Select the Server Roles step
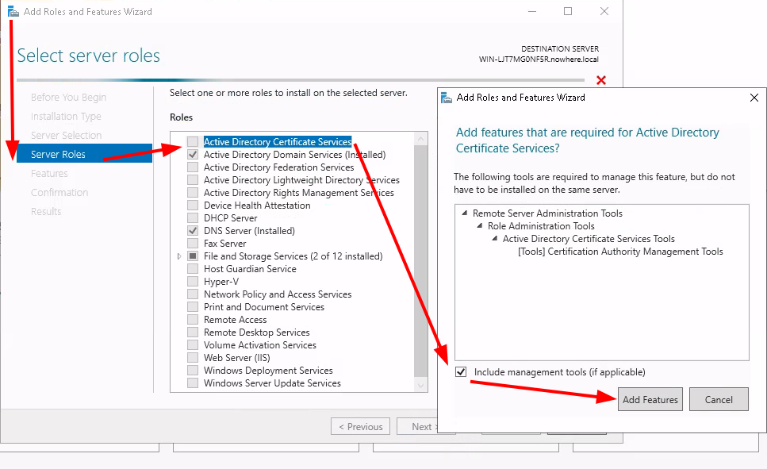The image size is (767, 469). click(x=85, y=153)
